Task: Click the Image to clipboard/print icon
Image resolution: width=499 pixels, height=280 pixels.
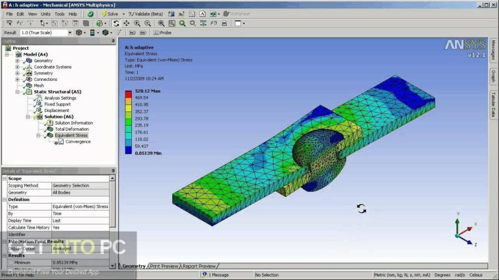Action: click(x=224, y=23)
